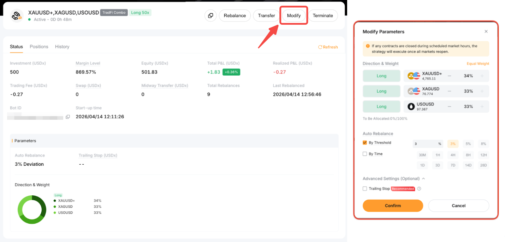Collapse Advanced Settings (Optional) section
This screenshot has height=242, width=505.
pyautogui.click(x=423, y=179)
